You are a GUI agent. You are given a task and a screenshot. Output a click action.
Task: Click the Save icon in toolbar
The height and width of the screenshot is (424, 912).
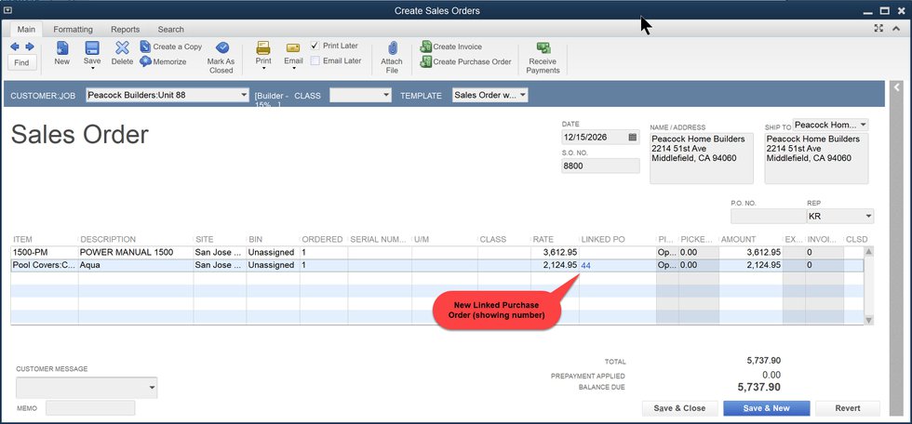[x=92, y=48]
